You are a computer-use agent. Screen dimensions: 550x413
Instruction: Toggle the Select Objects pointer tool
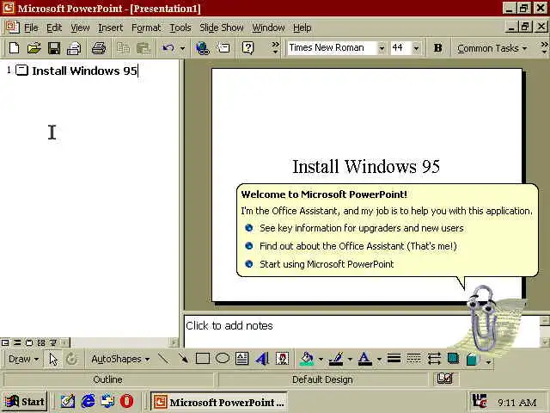click(53, 359)
